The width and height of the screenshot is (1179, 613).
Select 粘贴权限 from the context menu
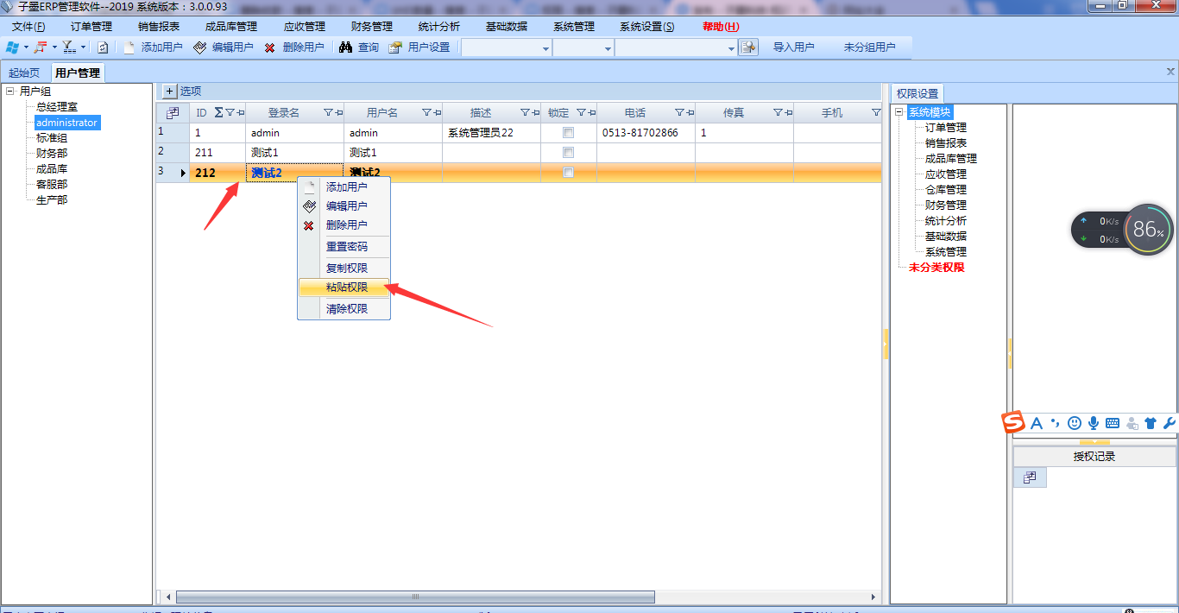tap(346, 288)
